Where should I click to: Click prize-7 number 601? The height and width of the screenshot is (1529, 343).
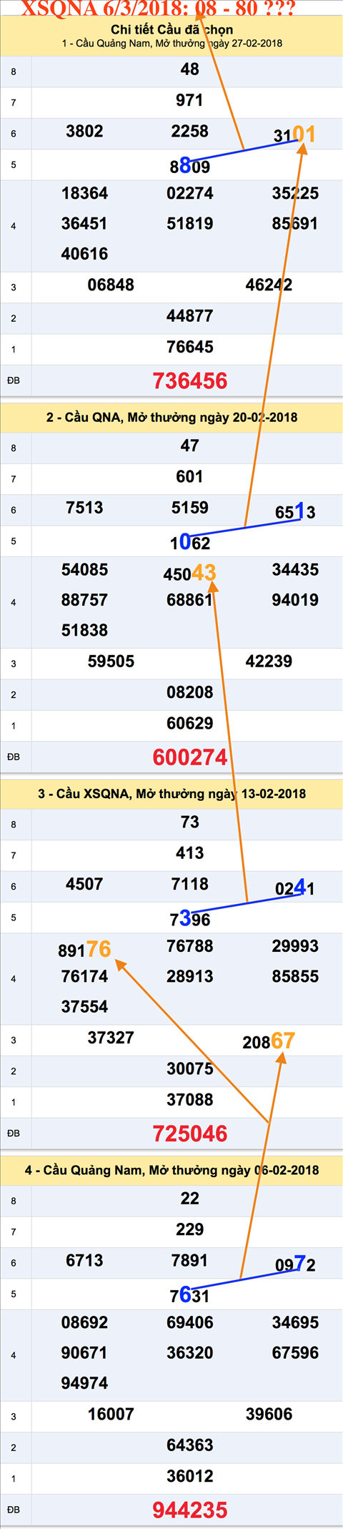click(x=190, y=476)
